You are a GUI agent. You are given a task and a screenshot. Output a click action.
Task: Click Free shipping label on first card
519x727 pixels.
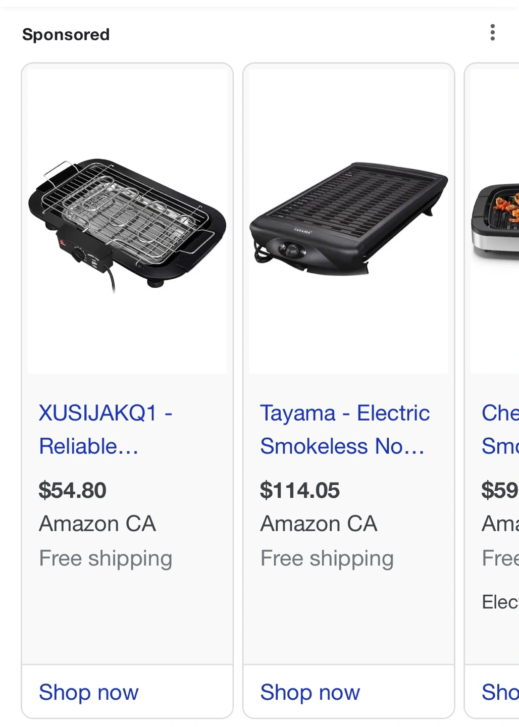click(x=106, y=559)
